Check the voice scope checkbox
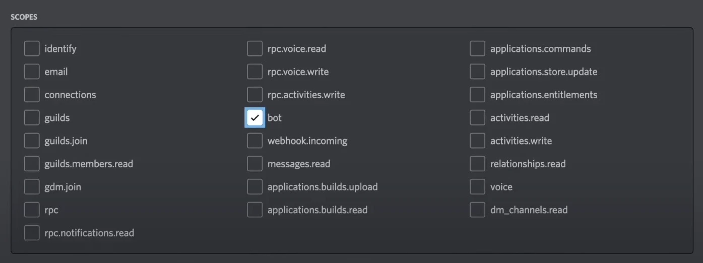The height and width of the screenshot is (263, 703). point(477,187)
